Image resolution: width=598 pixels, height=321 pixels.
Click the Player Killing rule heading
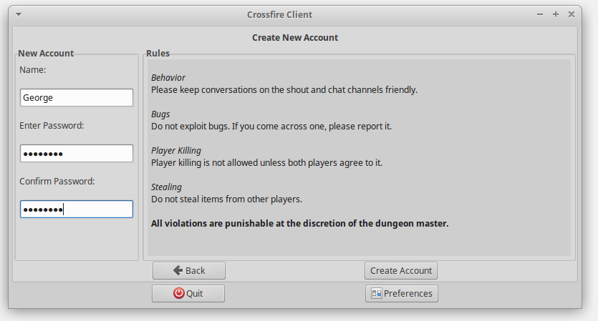[176, 150]
